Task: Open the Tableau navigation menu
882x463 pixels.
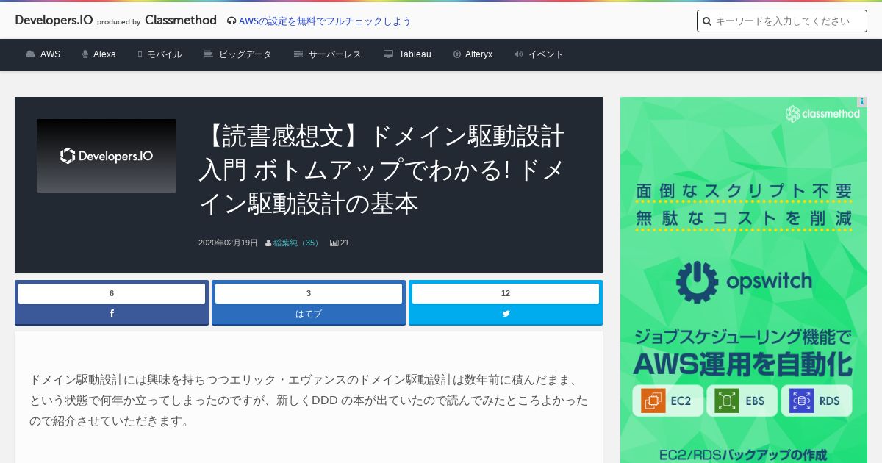Action: click(415, 54)
